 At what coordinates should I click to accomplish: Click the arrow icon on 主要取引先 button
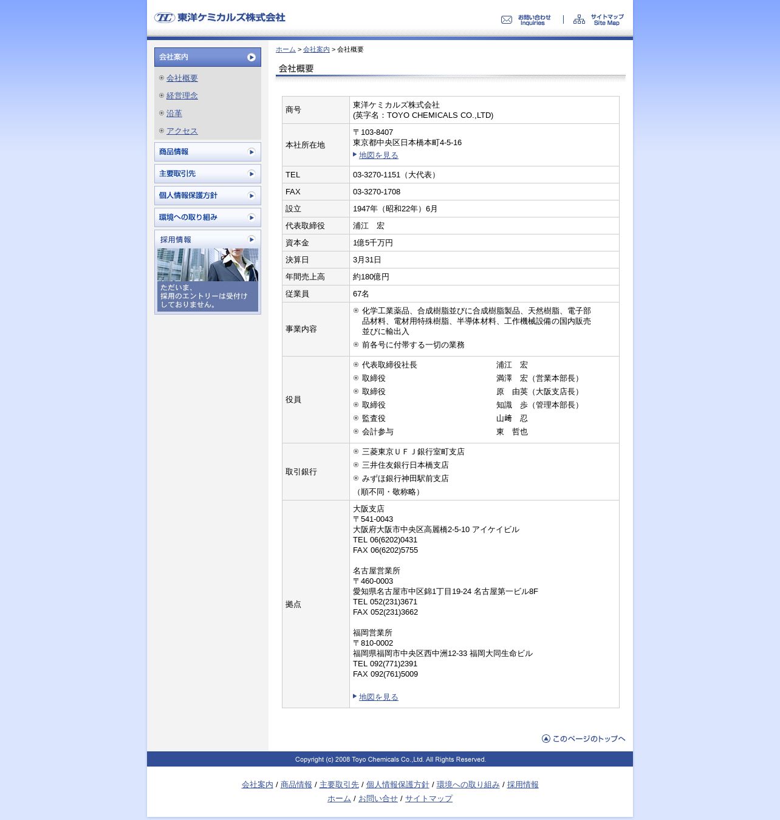(x=251, y=174)
